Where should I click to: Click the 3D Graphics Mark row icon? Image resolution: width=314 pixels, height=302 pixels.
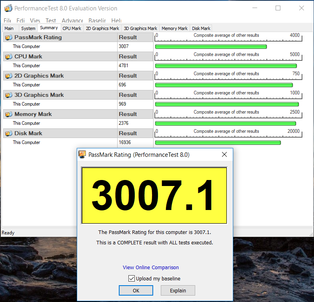point(9,95)
